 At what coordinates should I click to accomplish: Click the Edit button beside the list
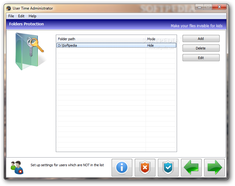point(201,58)
